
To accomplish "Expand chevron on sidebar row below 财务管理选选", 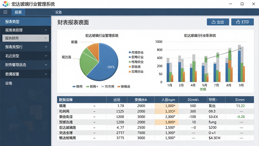I will 46,74.
